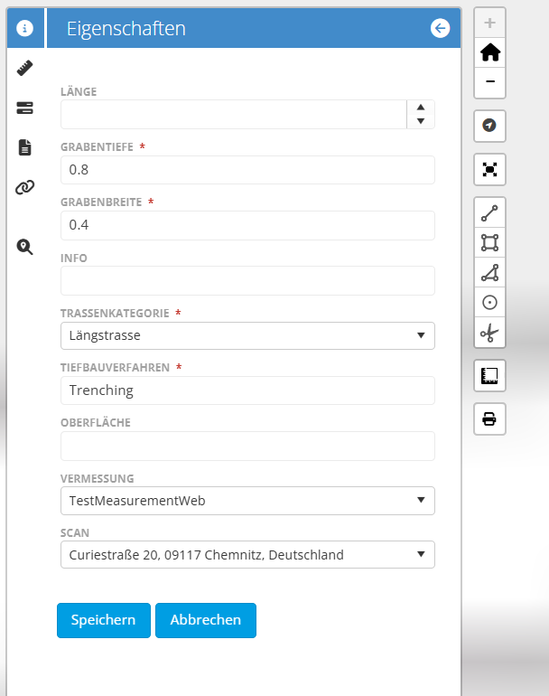Collapse the Eigenschaften panel with back arrow
This screenshot has width=549, height=696.
[440, 29]
